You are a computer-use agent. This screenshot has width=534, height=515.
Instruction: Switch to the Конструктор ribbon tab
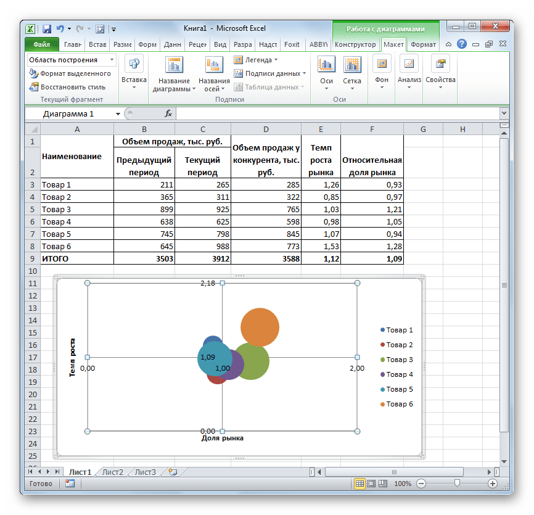pos(355,44)
